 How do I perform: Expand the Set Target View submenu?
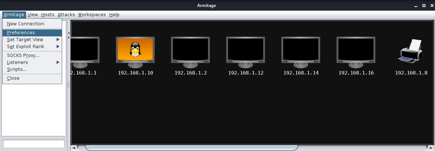(32, 40)
